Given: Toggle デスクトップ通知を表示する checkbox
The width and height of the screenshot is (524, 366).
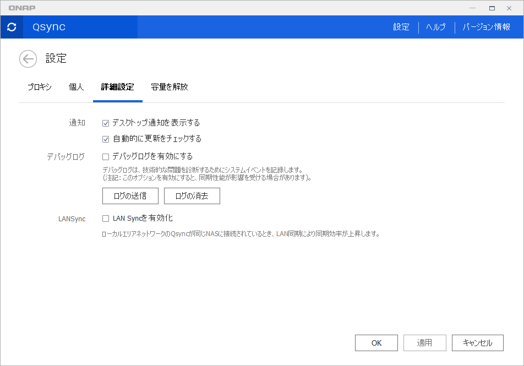Looking at the screenshot, I should (x=106, y=123).
